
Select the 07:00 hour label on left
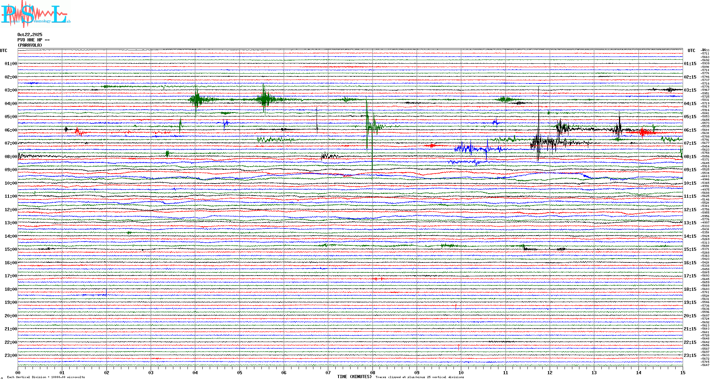coord(11,143)
